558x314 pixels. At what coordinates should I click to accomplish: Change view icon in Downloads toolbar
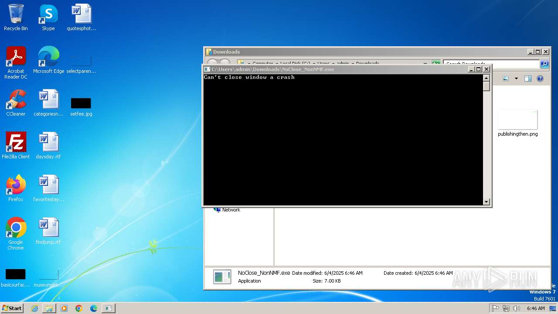[x=506, y=78]
